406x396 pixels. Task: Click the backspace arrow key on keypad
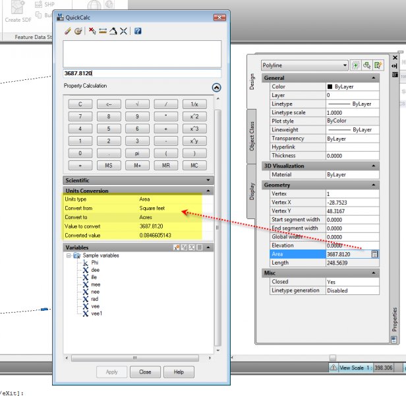click(x=109, y=104)
